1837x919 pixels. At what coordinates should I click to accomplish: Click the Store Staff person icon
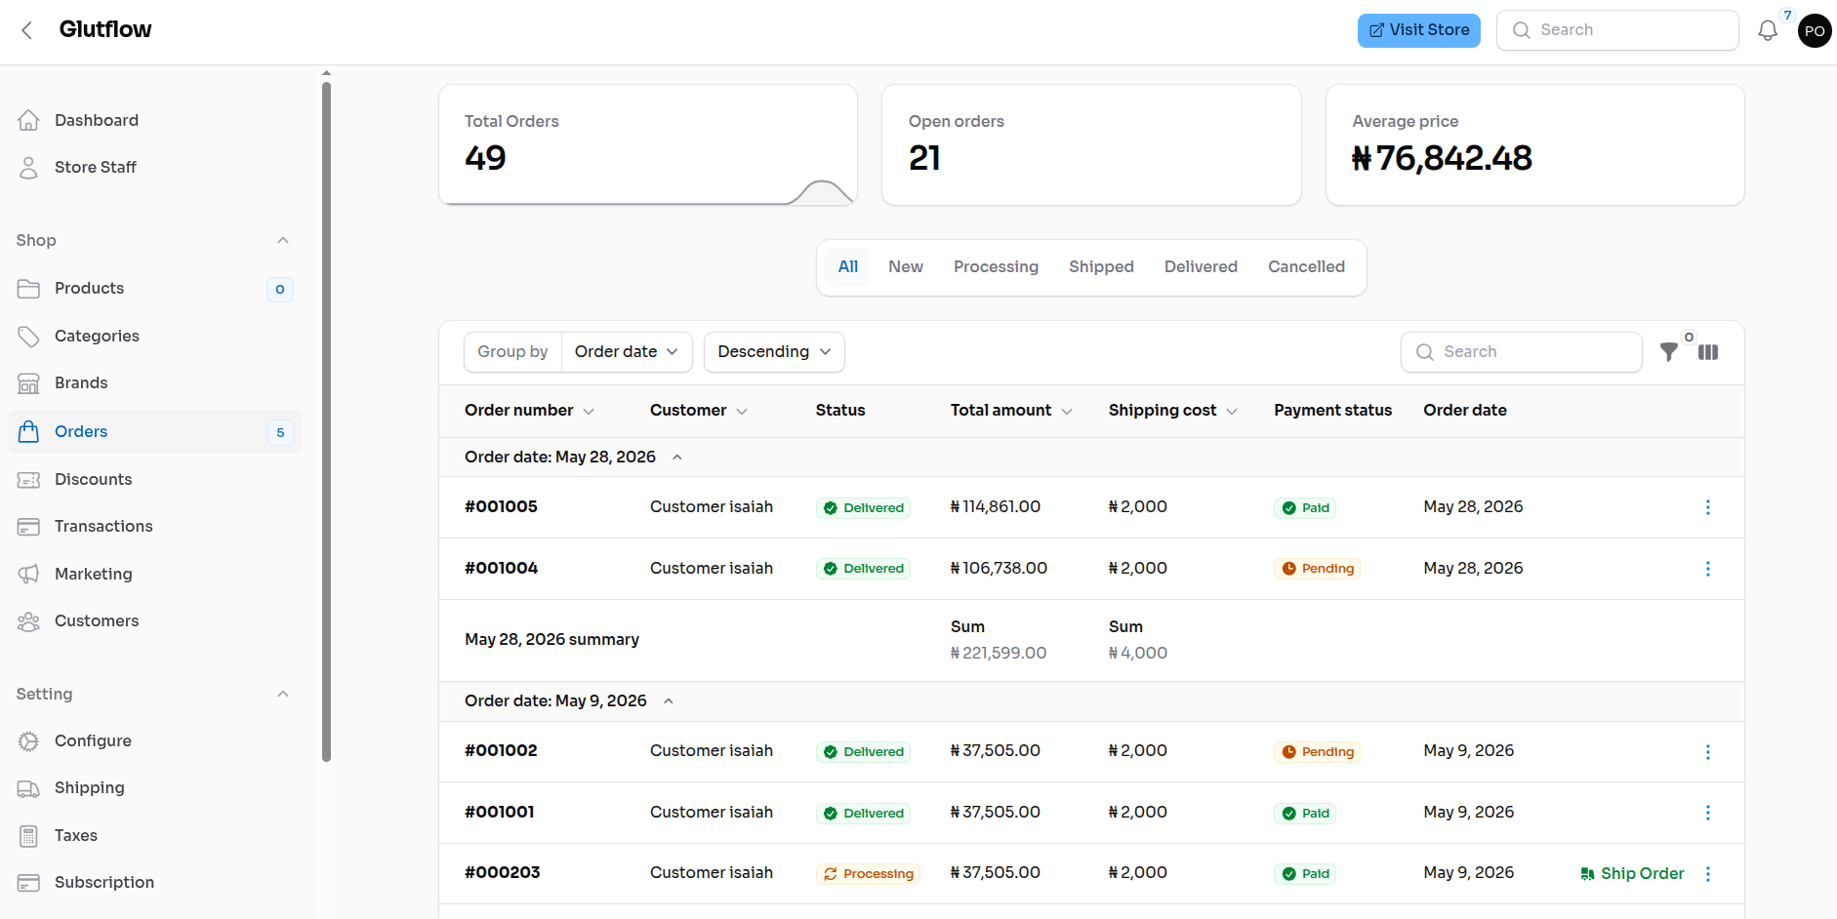coord(29,167)
